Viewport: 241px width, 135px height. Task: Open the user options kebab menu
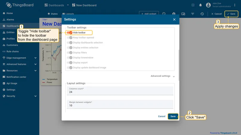[235, 5]
